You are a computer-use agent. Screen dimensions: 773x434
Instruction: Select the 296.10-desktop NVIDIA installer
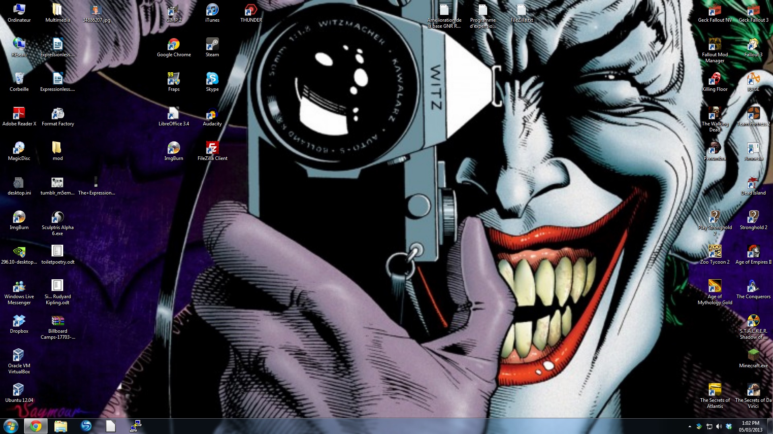coord(19,255)
